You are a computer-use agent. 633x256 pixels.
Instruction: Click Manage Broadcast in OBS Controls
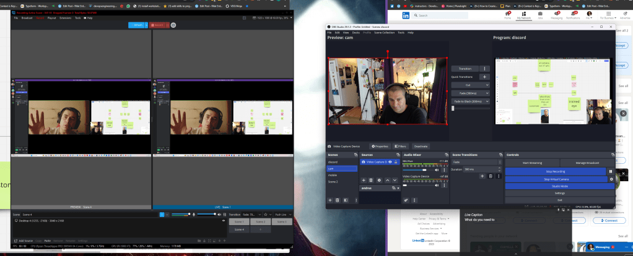(x=587, y=163)
